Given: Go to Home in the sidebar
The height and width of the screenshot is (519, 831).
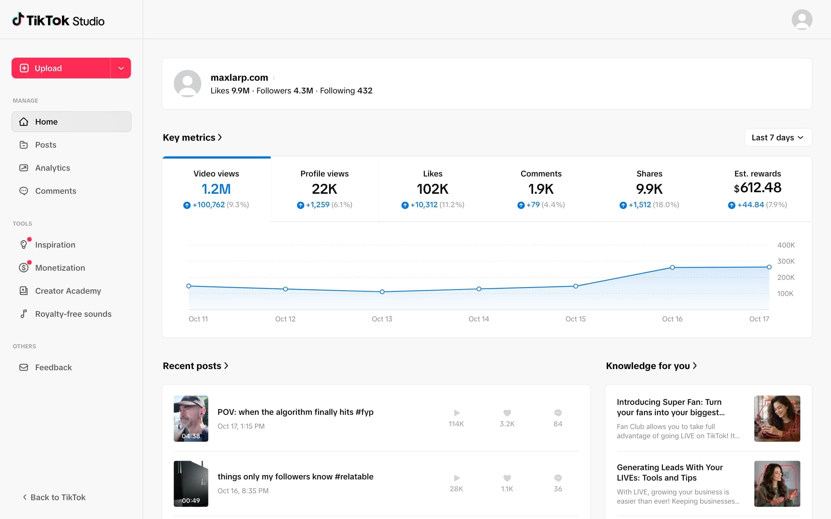Looking at the screenshot, I should (x=72, y=121).
